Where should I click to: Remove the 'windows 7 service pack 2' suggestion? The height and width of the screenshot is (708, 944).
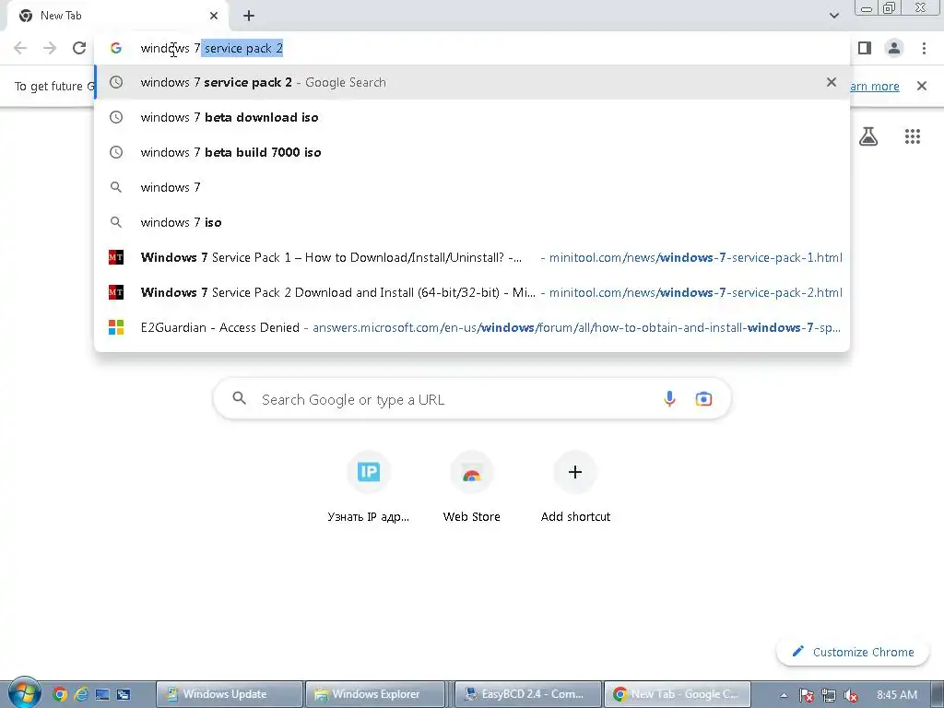coord(832,82)
